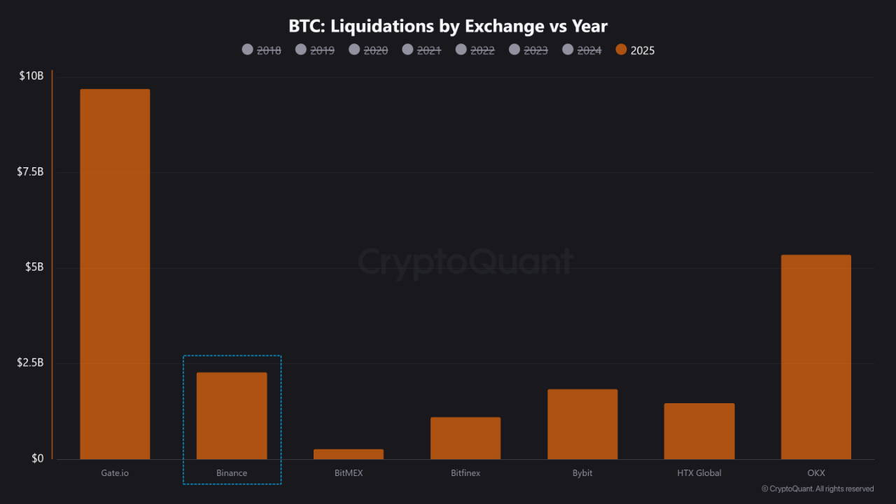896x504 pixels.
Task: Toggle the 2018 legend series
Action: (261, 50)
